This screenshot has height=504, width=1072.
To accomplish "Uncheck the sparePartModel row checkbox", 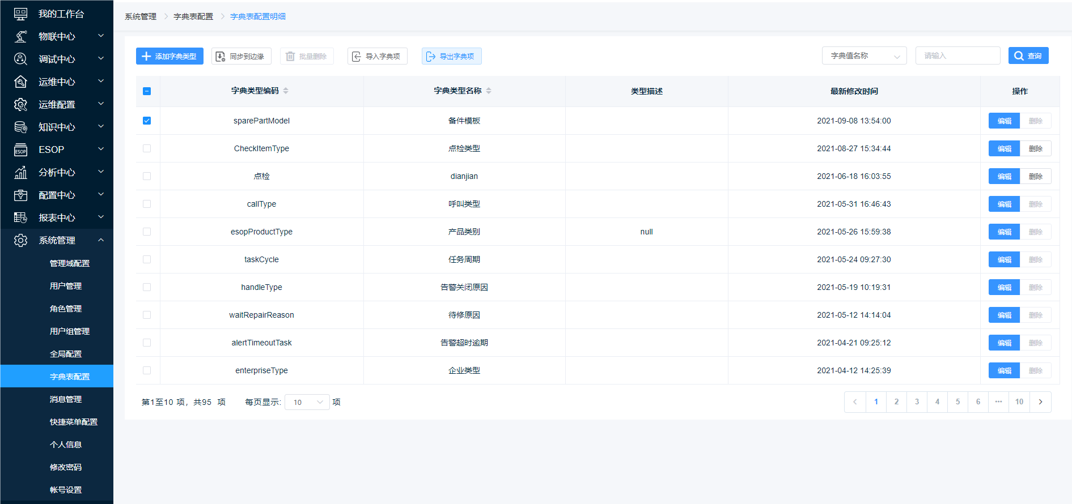I will [147, 121].
